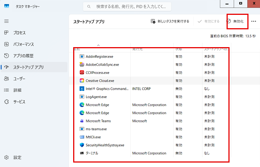Image resolution: width=260 pixels, height=167 pixels.
Task: Select the AdobeCollabSync.exe icon
Action: (82, 65)
